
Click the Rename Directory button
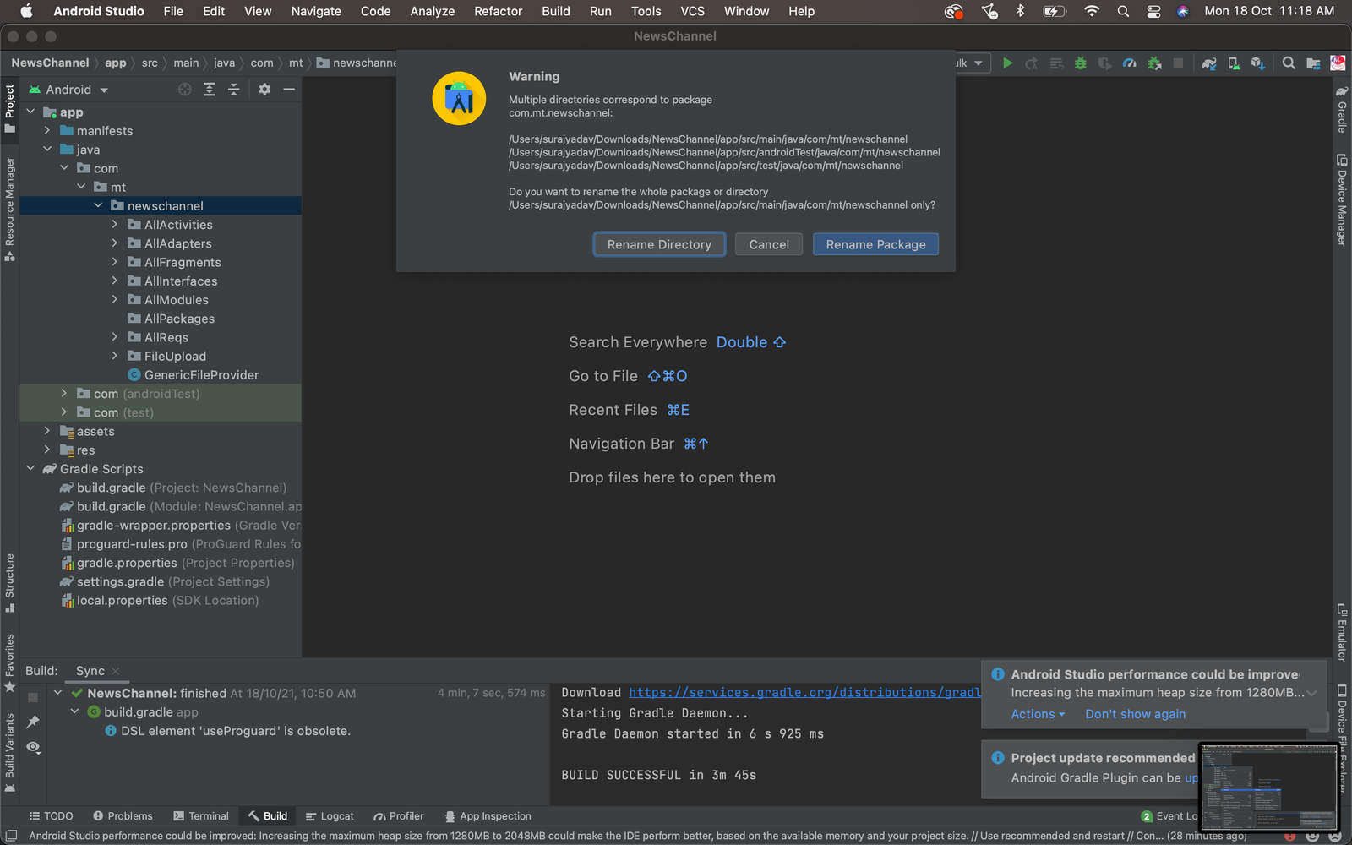pyautogui.click(x=659, y=244)
